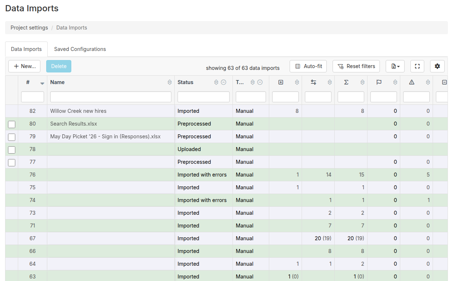Sort by Type column arrows
This screenshot has height=281, width=453.
click(x=253, y=82)
